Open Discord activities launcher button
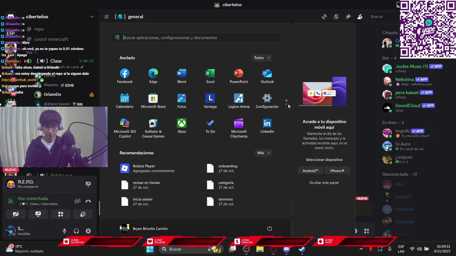 pos(61,214)
